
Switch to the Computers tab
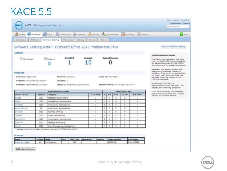click(21, 40)
